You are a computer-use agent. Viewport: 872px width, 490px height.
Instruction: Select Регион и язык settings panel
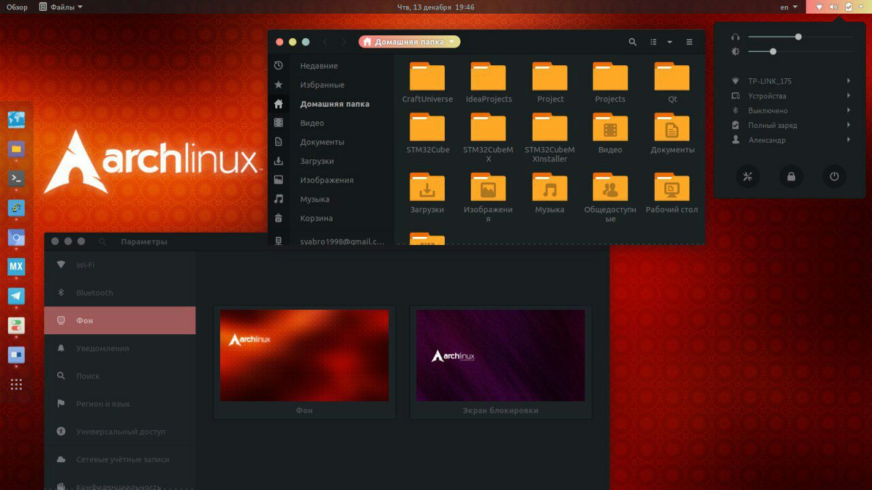coord(120,404)
